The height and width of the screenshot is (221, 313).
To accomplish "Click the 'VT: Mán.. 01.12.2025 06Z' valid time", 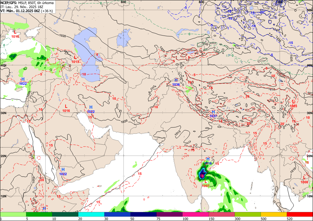I will coord(20,11).
